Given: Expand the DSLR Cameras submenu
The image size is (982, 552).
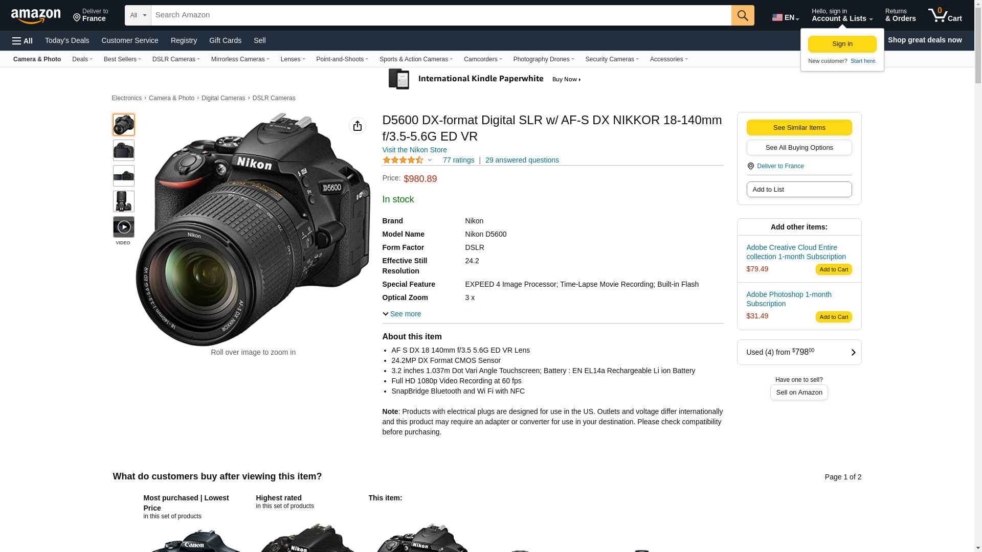Looking at the screenshot, I should (176, 59).
